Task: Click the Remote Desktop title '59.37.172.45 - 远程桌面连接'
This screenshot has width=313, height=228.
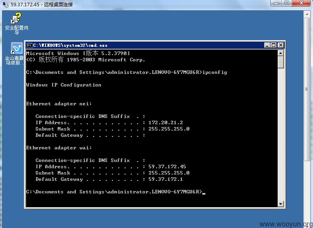Action: click(42, 4)
